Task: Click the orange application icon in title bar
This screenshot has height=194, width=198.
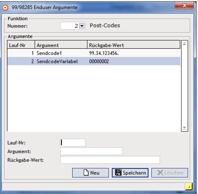Action: (5, 7)
